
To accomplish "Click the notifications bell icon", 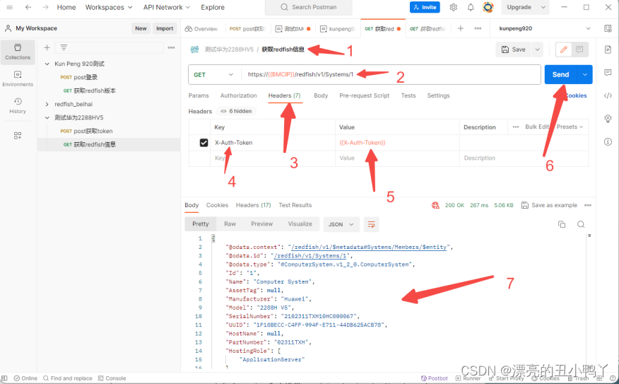I will (471, 7).
